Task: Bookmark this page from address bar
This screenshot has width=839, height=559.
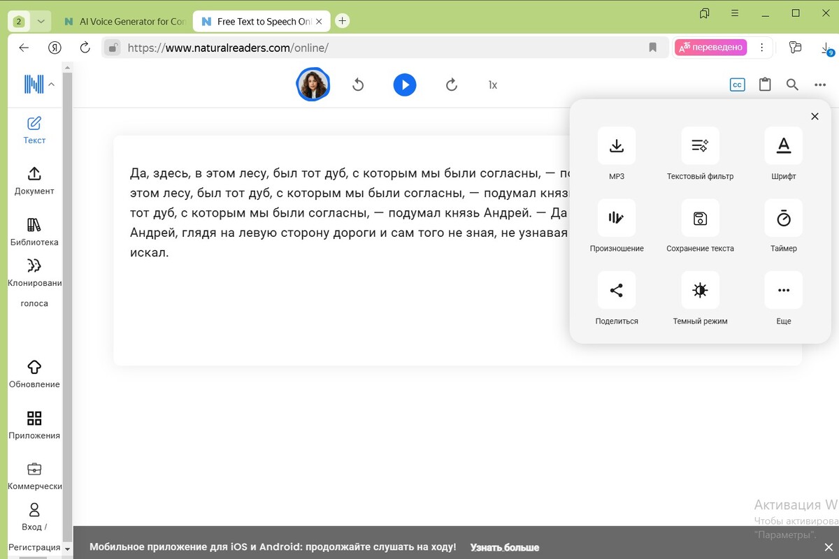Action: 653,48
